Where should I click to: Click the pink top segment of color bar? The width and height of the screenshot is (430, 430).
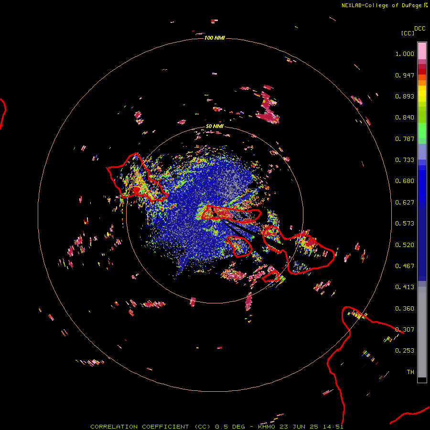tap(422, 51)
